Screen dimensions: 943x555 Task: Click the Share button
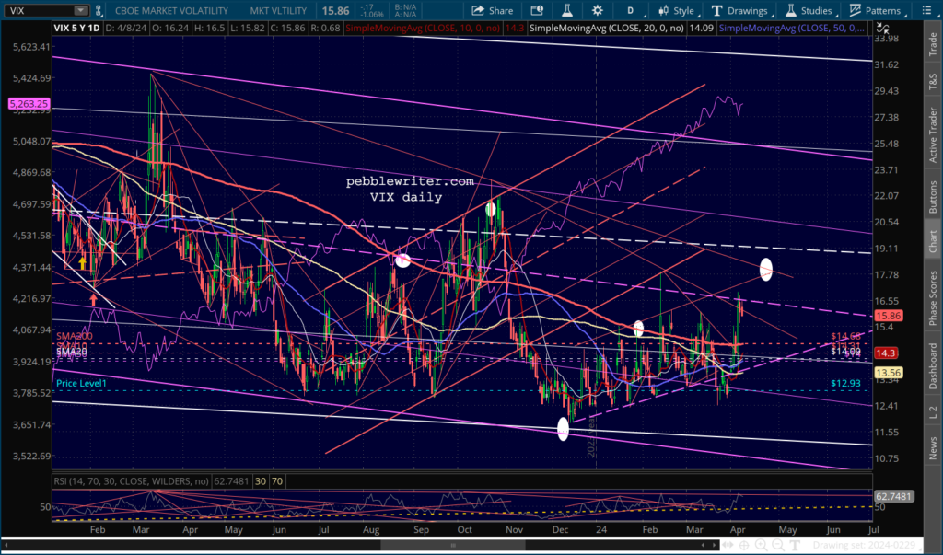(x=493, y=10)
